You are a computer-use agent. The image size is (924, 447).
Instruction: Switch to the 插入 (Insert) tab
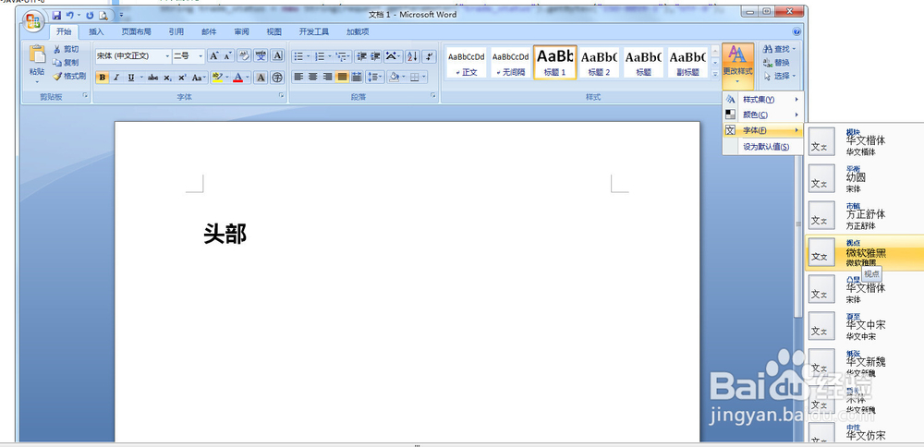click(96, 31)
